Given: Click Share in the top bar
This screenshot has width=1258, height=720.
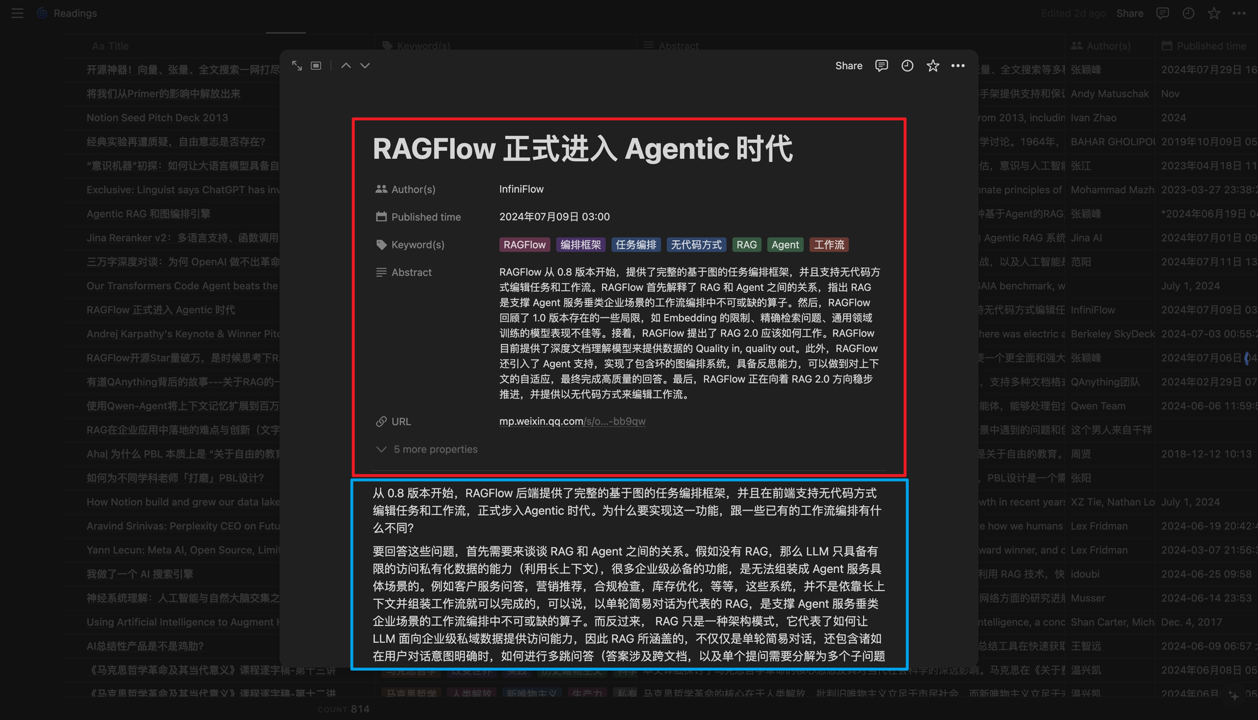Looking at the screenshot, I should (x=1130, y=13).
